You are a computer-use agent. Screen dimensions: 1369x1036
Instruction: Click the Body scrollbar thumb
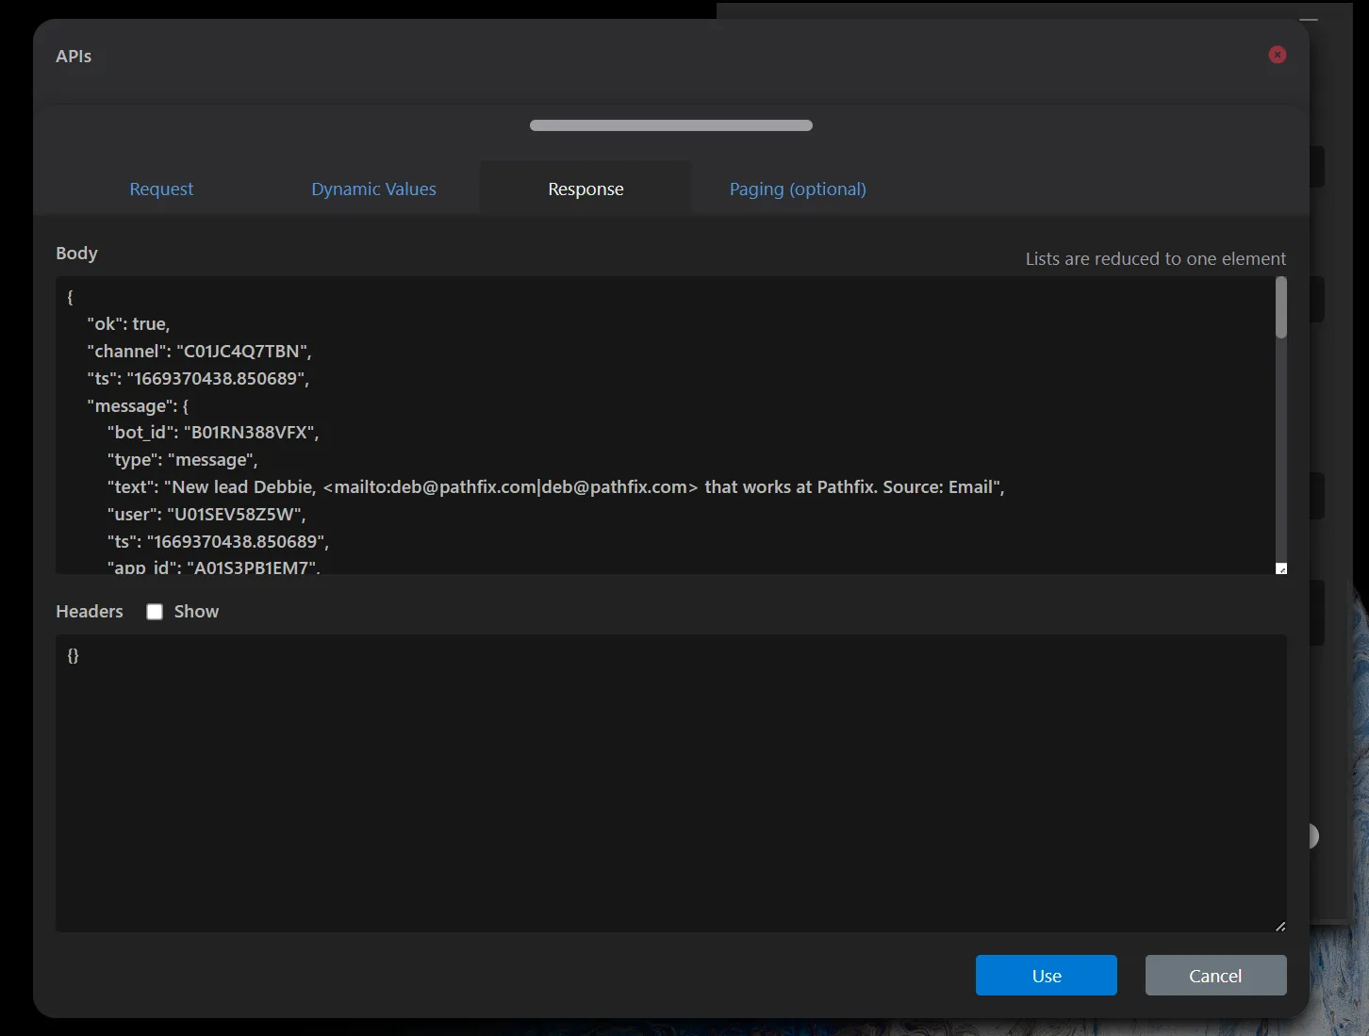1281,307
